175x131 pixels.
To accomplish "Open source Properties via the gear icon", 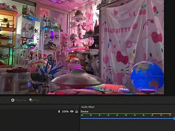I will coord(13,100).
